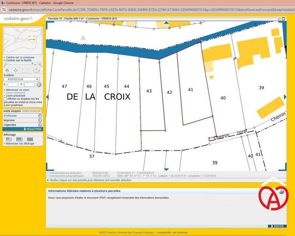This screenshot has height=236, width=295.
Task: Open the Système RGF93CC49 dropdown
Action: click(22, 79)
